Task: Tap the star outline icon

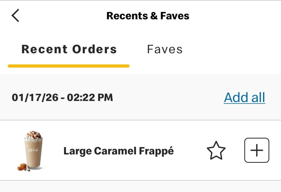Action: pos(216,151)
